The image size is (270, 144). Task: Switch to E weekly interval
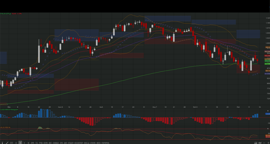pyautogui.click(x=24, y=143)
